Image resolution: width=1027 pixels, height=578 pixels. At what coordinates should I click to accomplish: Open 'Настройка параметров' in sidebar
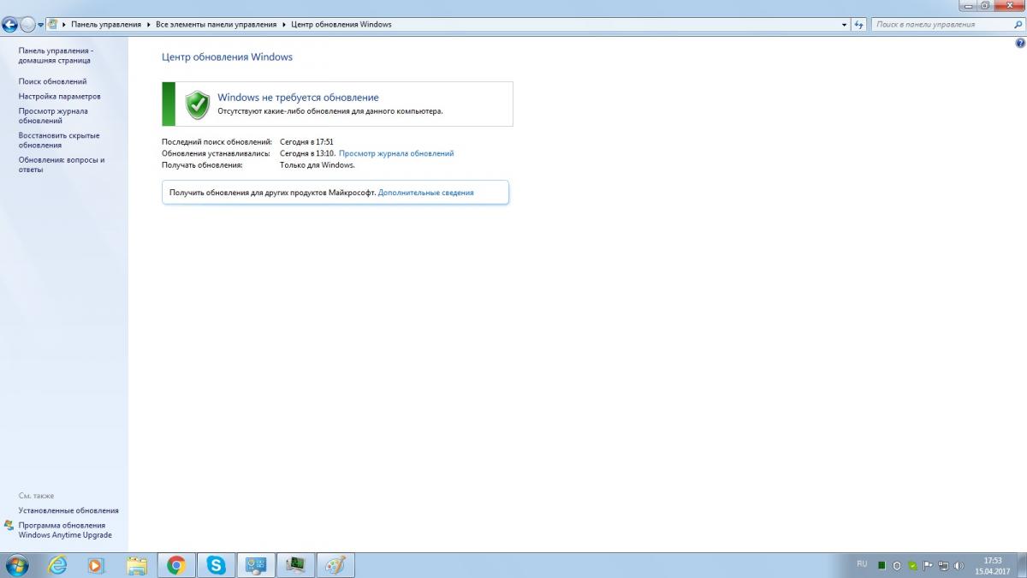click(59, 97)
